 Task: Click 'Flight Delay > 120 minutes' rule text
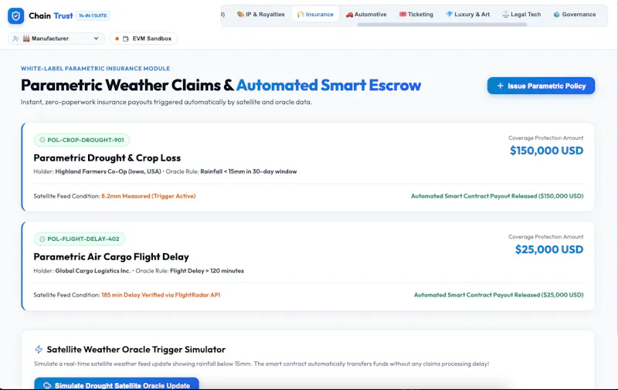207,271
